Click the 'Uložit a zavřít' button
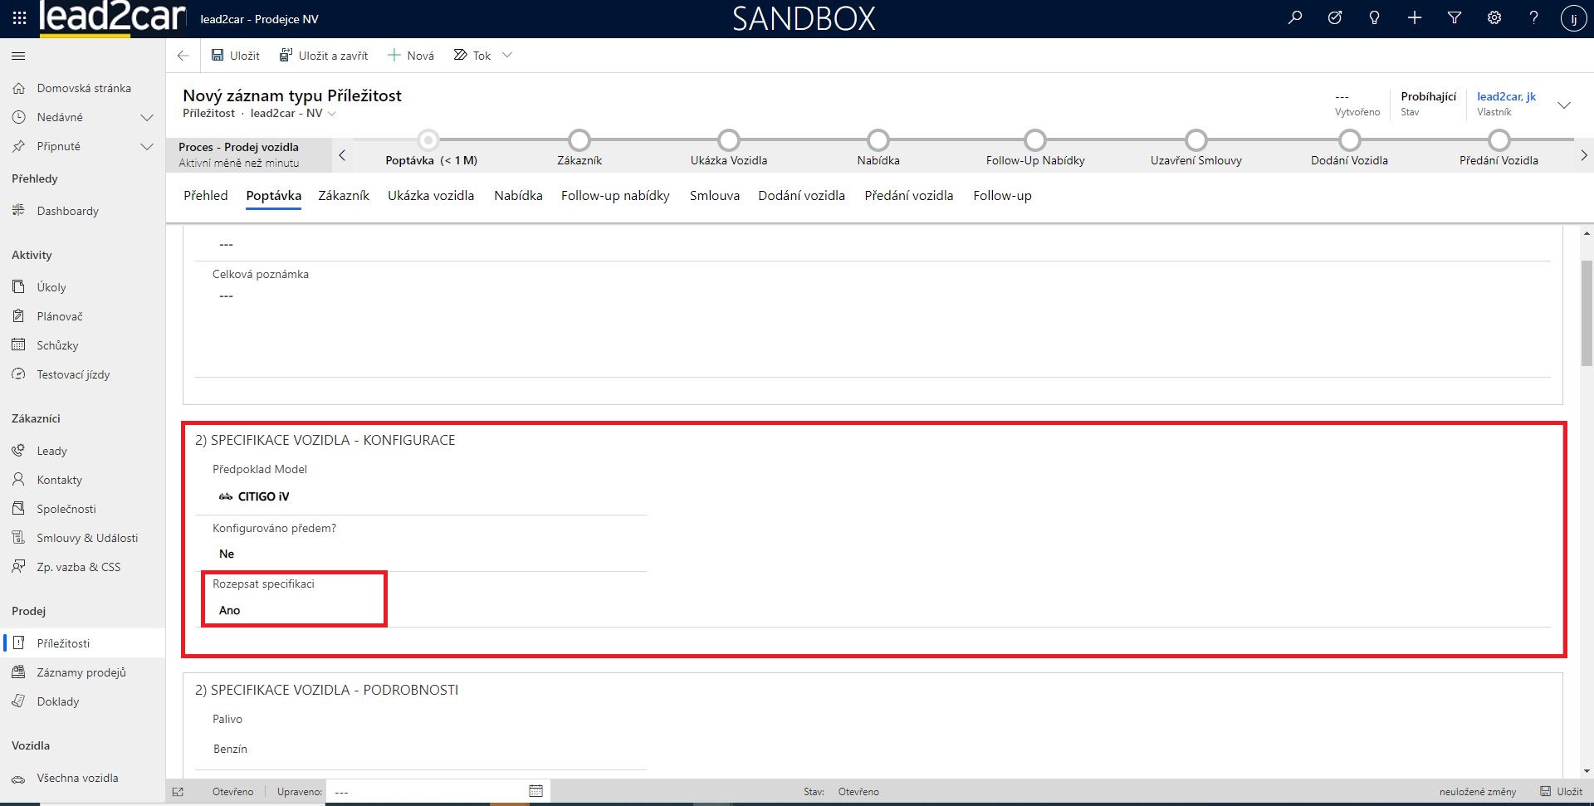This screenshot has height=806, width=1594. coord(324,56)
